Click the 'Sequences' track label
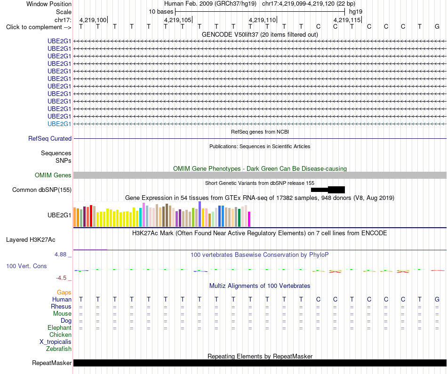Image resolution: width=447 pixels, height=374 pixels. [x=56, y=153]
